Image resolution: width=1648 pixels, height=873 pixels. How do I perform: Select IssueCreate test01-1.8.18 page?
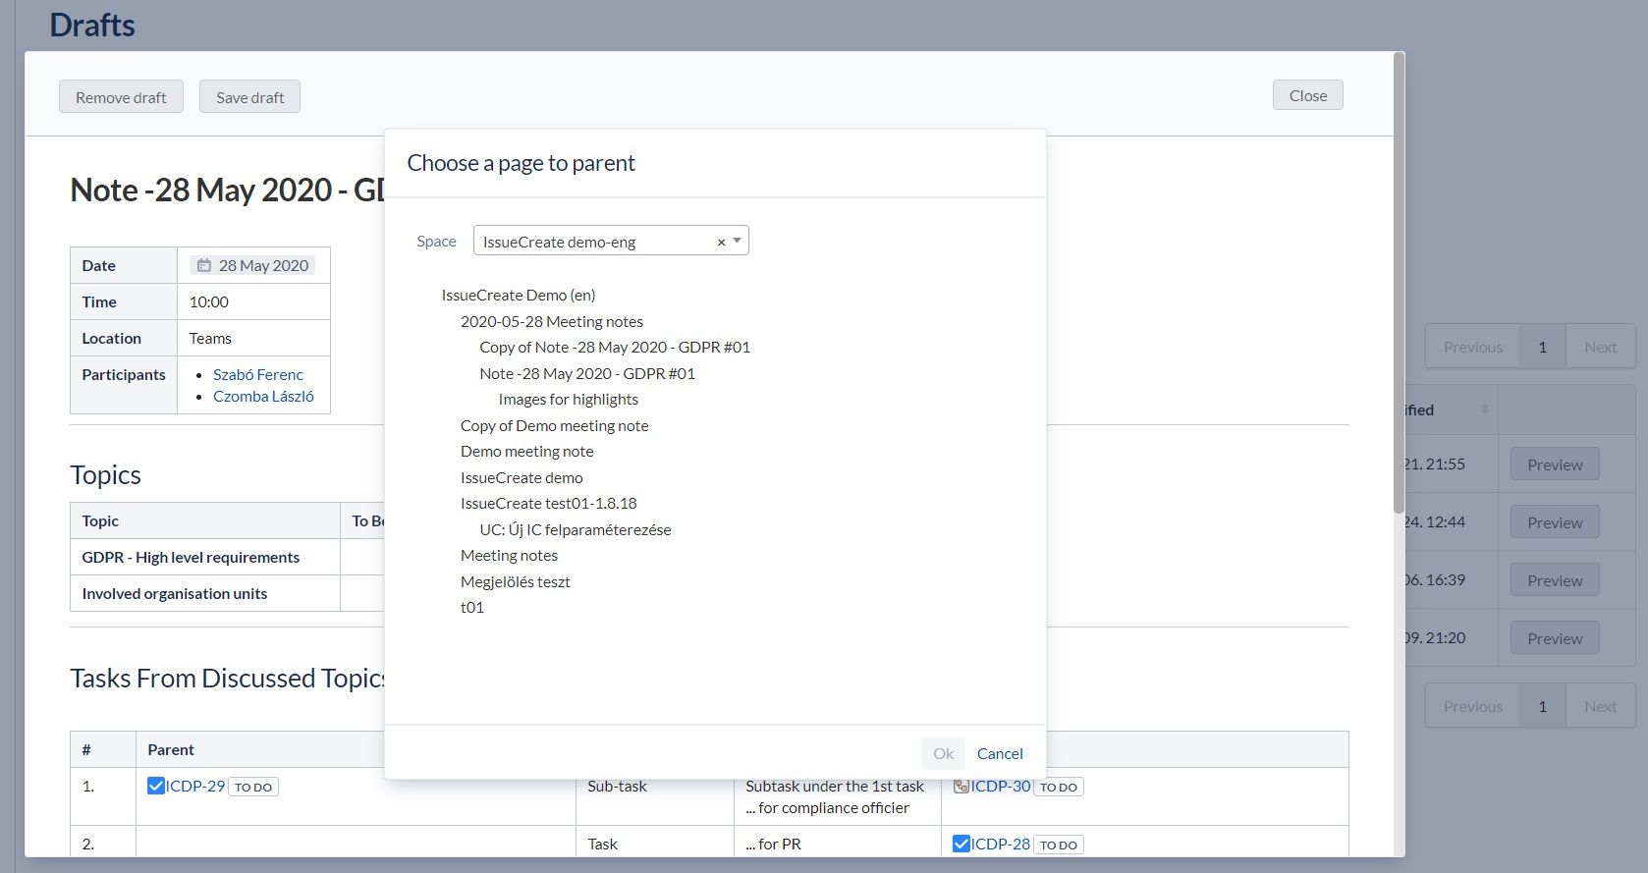pos(549,503)
